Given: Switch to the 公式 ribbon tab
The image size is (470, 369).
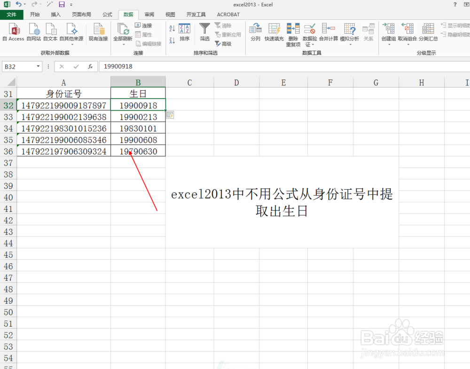Looking at the screenshot, I should point(107,14).
